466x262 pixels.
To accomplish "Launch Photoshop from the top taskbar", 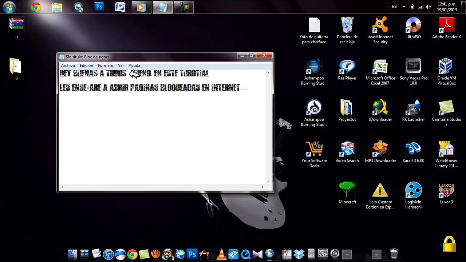I will tap(99, 7).
